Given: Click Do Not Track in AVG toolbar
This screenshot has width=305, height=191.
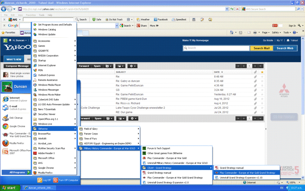Looking at the screenshot, I should pos(114,19).
